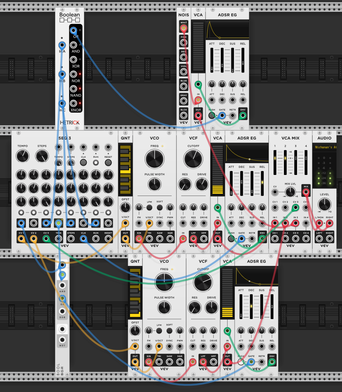Image resolution: width=342 pixels, height=392 pixels.
Task: Click SEQ 3 CV 3 output jack
Action: (x=46, y=239)
